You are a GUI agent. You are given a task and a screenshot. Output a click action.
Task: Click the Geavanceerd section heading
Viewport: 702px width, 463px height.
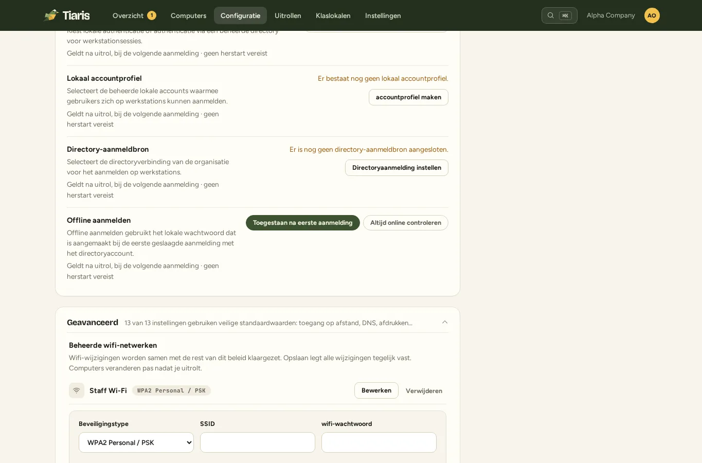pos(93,323)
